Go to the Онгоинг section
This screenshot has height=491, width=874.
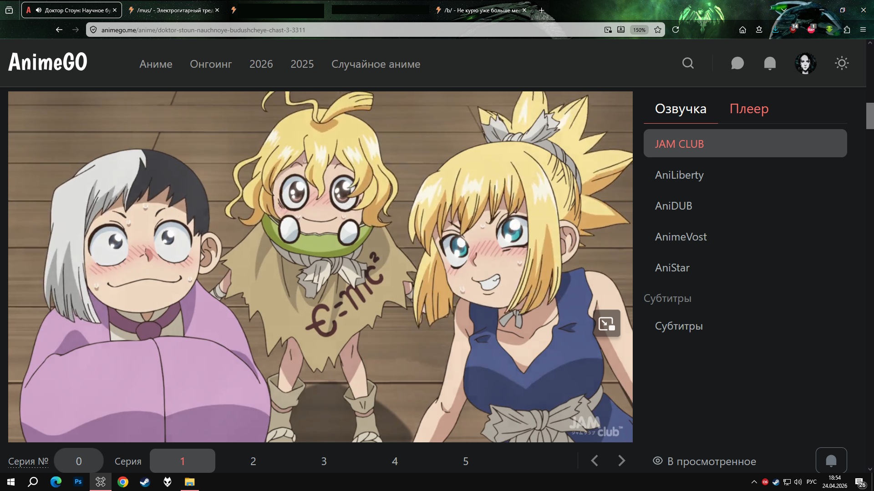(211, 64)
